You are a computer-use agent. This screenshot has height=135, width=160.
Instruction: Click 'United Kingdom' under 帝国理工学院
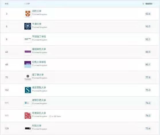click(40, 40)
